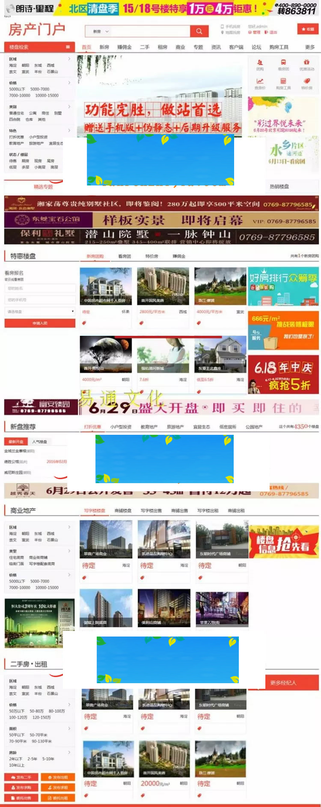Click the 团购 group-buy icon
The width and height of the screenshot is (321, 807).
[260, 63]
